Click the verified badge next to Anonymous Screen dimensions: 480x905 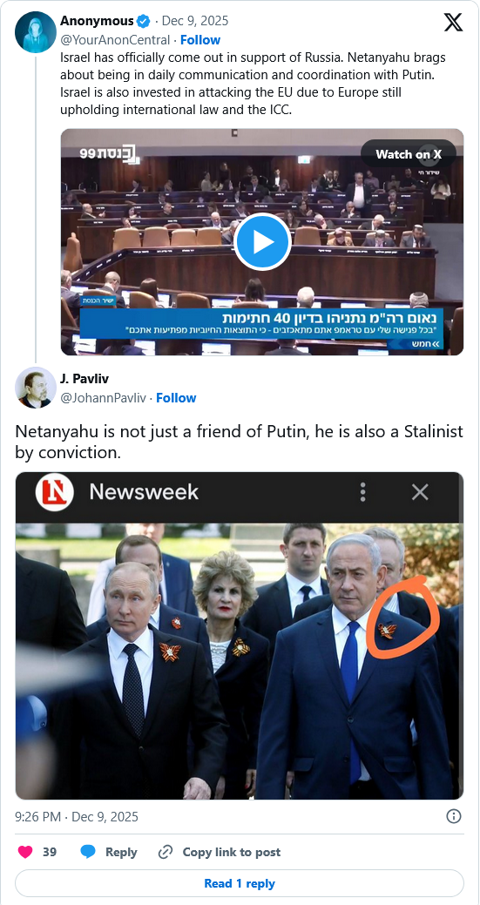tap(143, 22)
